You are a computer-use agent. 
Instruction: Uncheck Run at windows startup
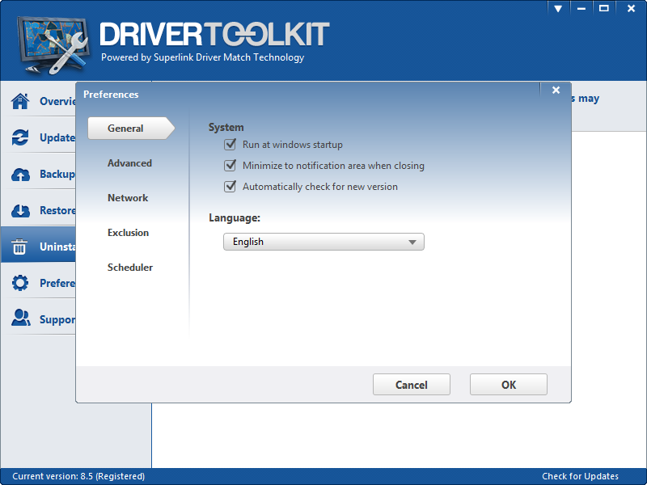pos(230,145)
